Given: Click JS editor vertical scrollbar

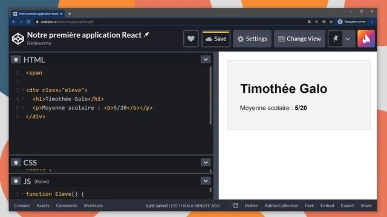Looking at the screenshot, I should tap(210, 190).
